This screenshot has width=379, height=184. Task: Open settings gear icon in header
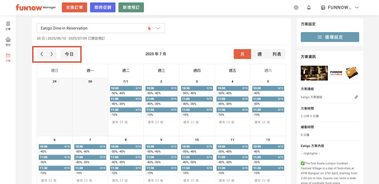296,8
